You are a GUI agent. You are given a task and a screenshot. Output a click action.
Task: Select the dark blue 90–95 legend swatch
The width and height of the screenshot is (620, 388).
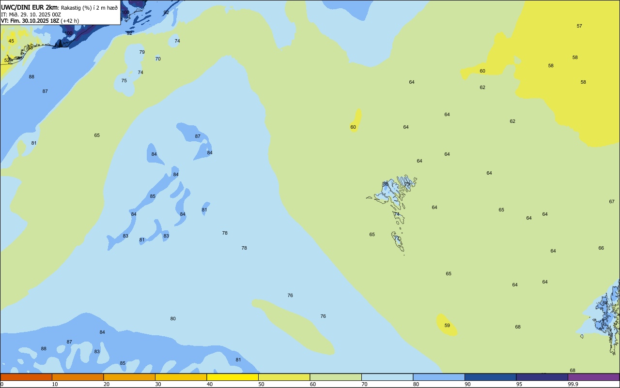click(490, 377)
